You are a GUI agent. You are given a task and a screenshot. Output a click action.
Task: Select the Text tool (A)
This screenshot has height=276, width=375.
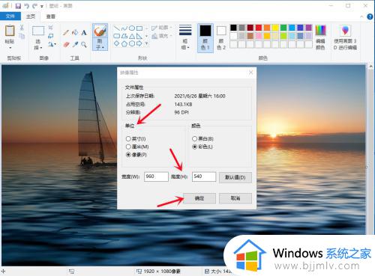pos(84,32)
